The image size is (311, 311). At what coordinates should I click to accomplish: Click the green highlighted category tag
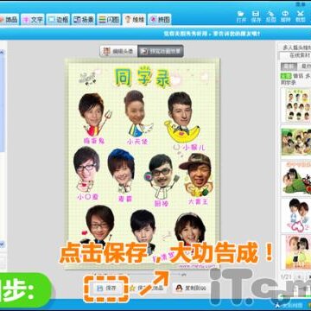[x=286, y=76]
